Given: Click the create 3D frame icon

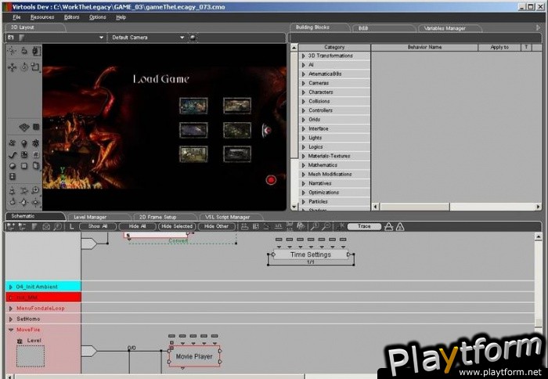Looking at the screenshot, I should point(35,143).
